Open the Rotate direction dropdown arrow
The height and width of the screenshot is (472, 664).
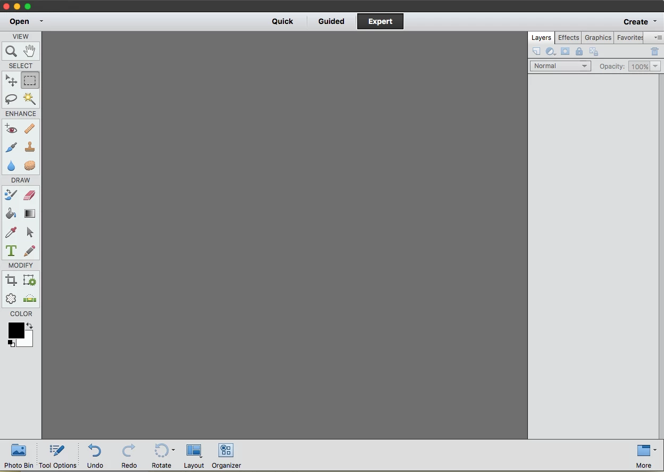coord(173,450)
